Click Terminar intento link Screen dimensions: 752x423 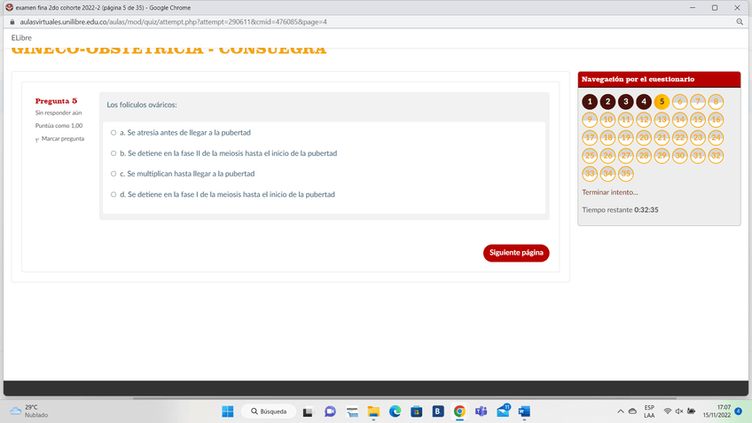click(x=609, y=192)
